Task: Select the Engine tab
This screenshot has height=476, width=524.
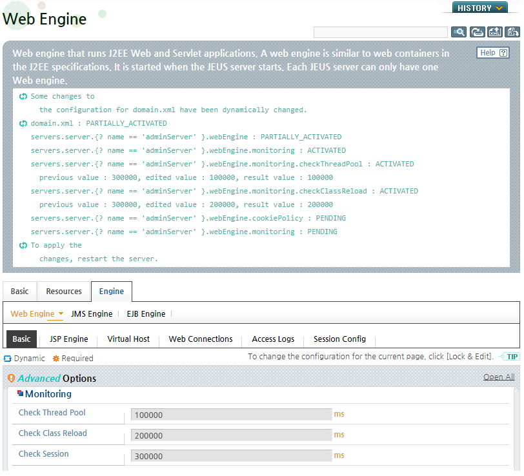Action: coord(112,292)
